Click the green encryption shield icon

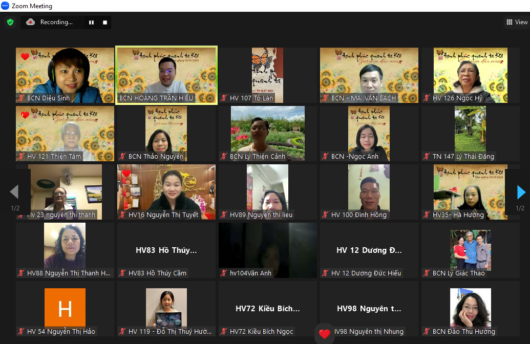click(x=10, y=22)
